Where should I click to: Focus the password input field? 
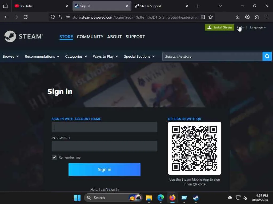105,146
